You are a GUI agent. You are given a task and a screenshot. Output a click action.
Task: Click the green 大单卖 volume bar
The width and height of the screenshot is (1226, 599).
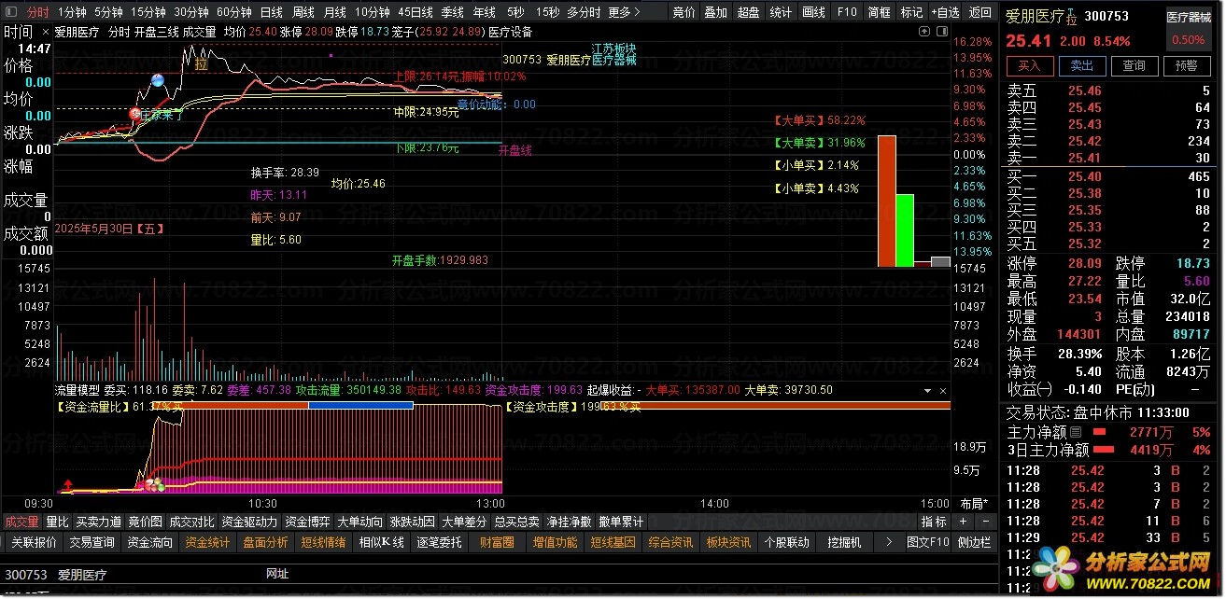(905, 230)
